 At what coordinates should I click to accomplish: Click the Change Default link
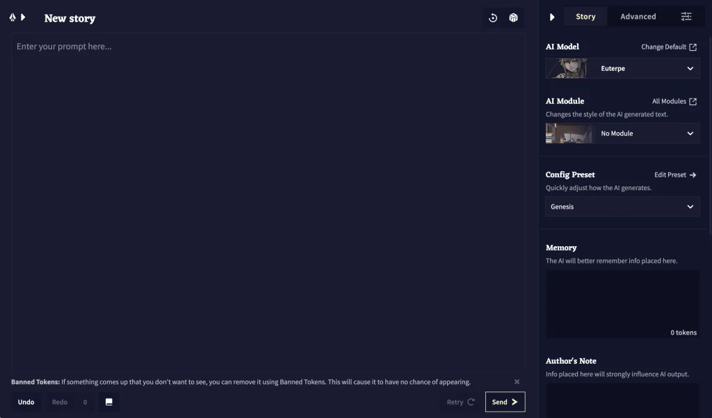(x=668, y=47)
